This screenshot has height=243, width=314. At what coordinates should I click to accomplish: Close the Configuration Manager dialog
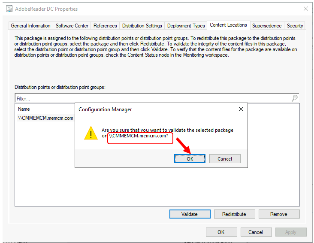tap(241, 109)
